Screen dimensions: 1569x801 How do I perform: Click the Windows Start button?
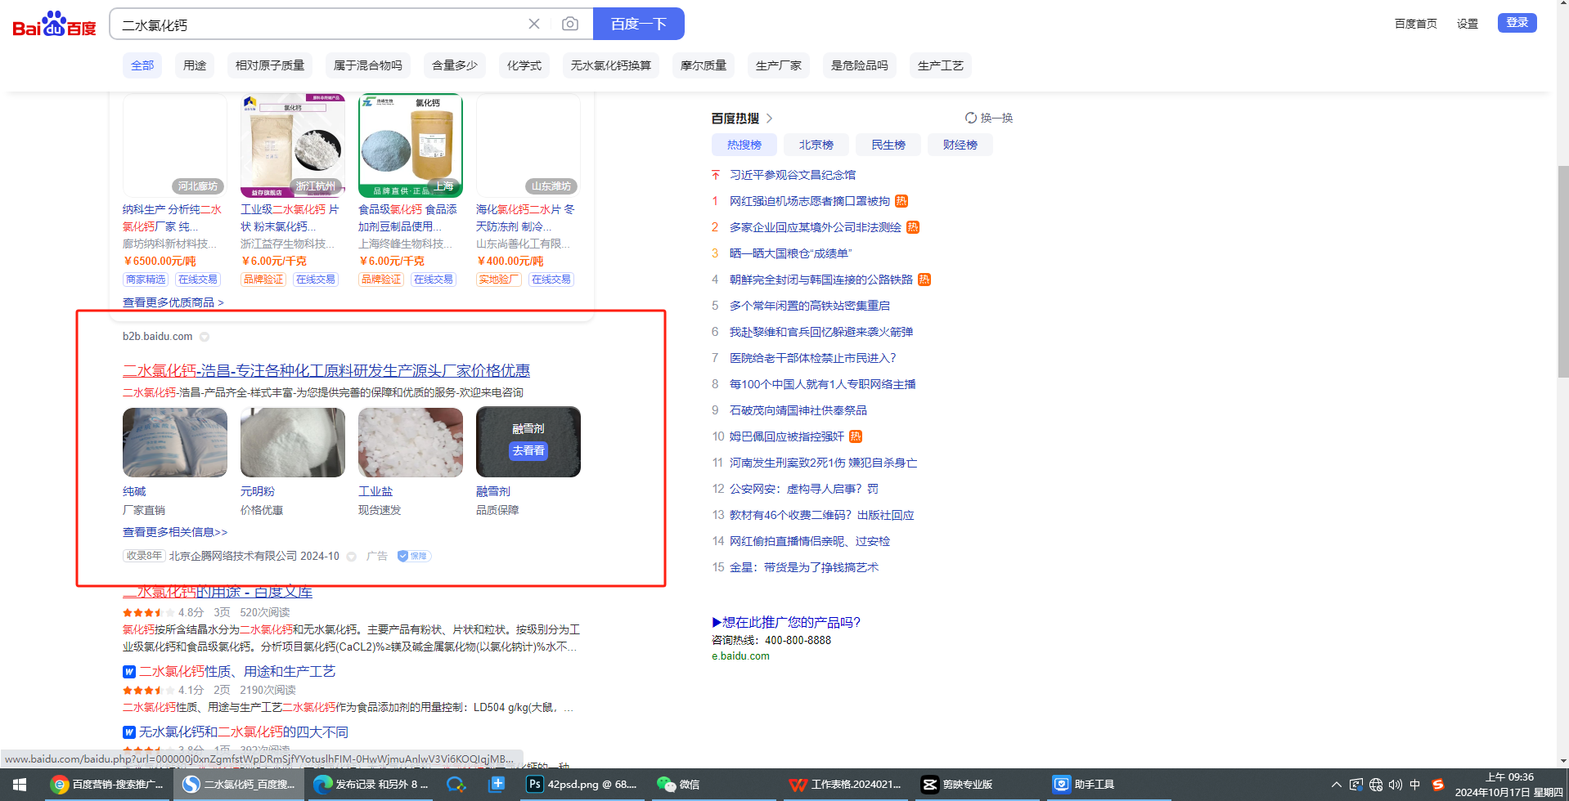click(20, 785)
